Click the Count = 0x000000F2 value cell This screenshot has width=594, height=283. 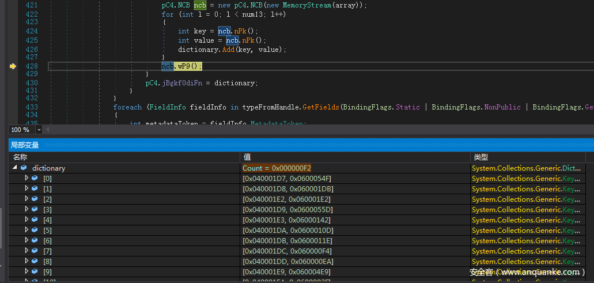[277, 168]
